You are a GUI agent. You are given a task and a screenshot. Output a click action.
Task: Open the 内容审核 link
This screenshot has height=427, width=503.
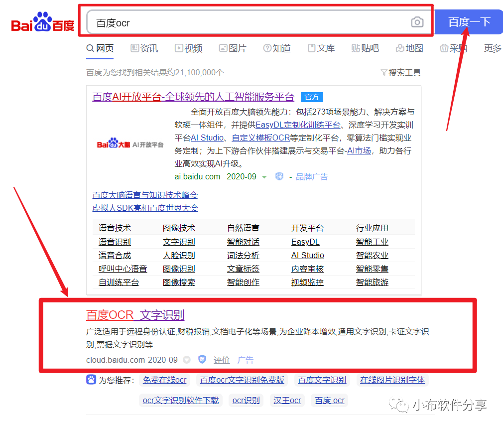[x=307, y=269]
